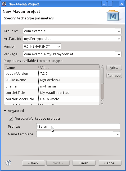
Task: Click the bottom scroll down arrow of table
Action: pos(102,103)
